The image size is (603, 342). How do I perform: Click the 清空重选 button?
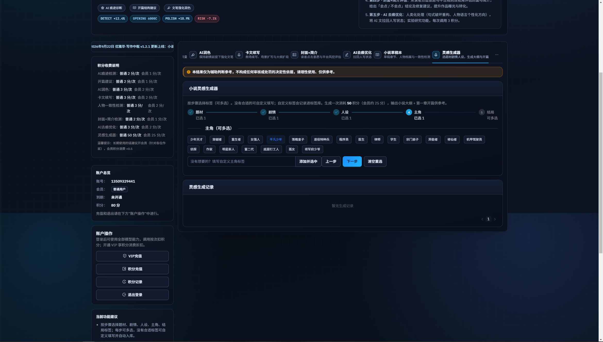375,161
